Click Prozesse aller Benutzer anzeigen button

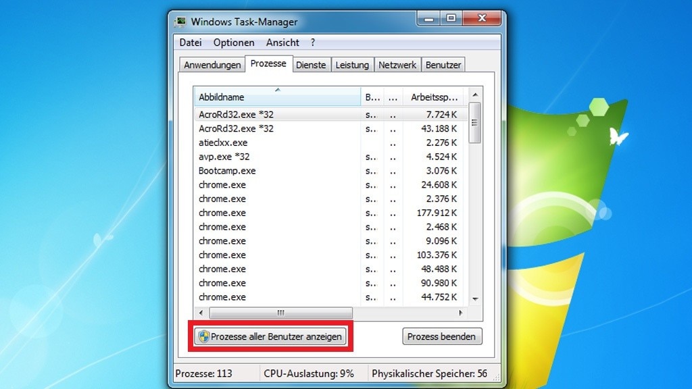click(270, 336)
